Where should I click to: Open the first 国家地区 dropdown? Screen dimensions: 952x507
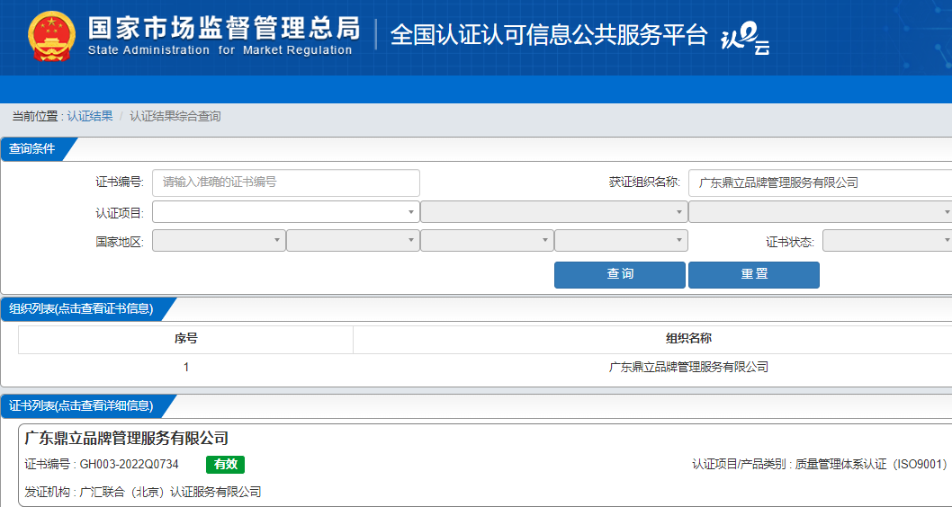click(219, 240)
